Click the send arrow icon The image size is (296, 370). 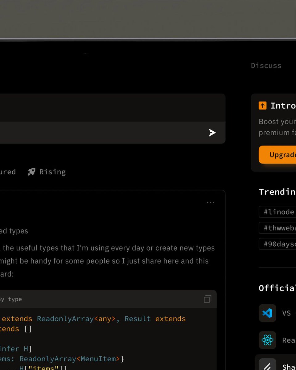point(212,133)
